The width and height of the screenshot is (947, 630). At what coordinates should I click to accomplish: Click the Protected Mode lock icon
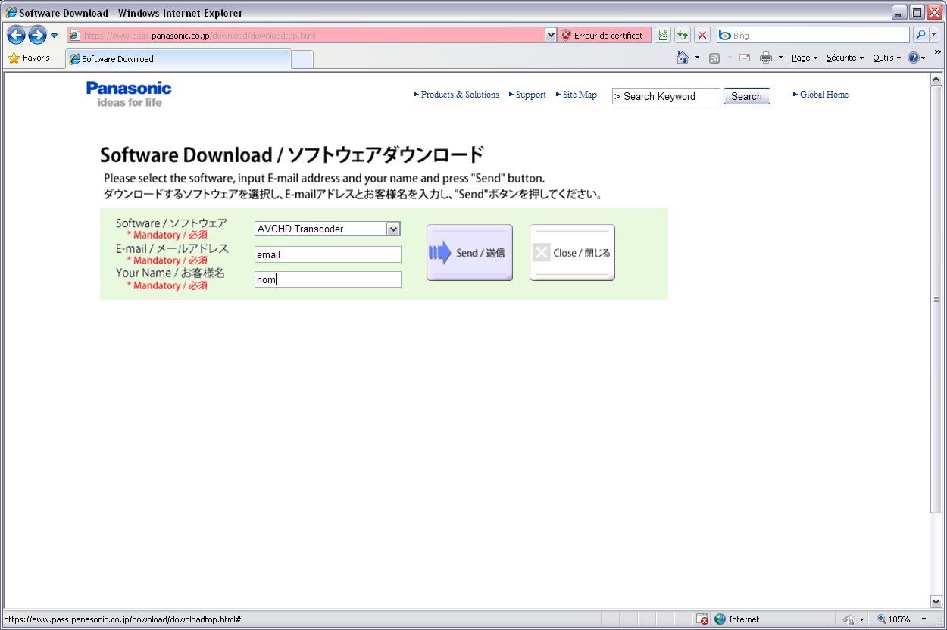[x=849, y=619]
